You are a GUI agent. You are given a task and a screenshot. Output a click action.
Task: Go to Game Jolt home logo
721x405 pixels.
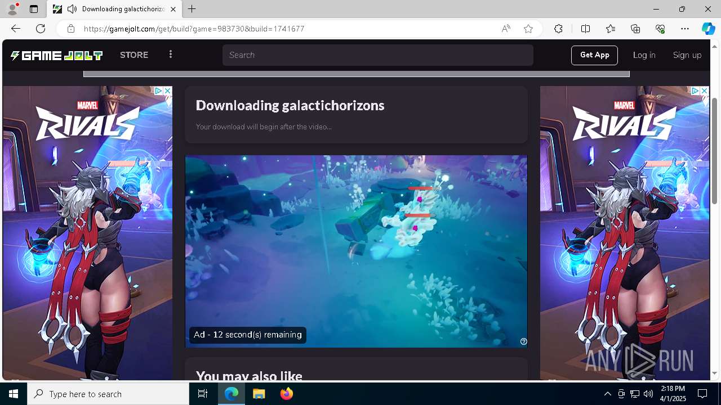coord(56,55)
